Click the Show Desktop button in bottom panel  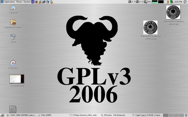[2, 115]
